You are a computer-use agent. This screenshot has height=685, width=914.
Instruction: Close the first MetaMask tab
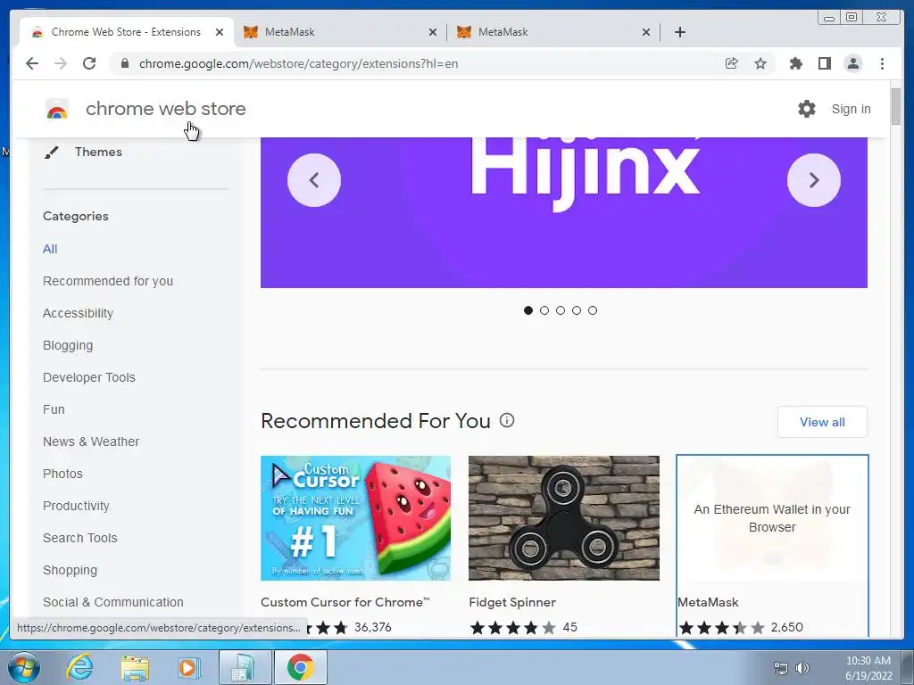pos(433,32)
